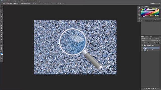Select the bg layer row

pyautogui.click(x=151, y=50)
